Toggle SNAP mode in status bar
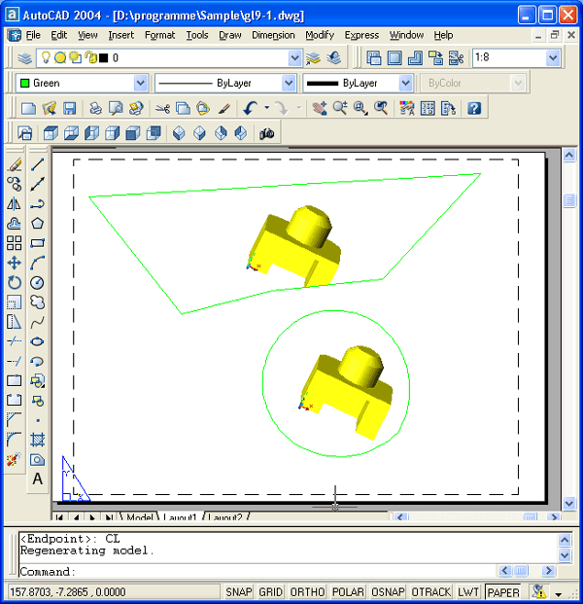The width and height of the screenshot is (583, 604). [239, 591]
